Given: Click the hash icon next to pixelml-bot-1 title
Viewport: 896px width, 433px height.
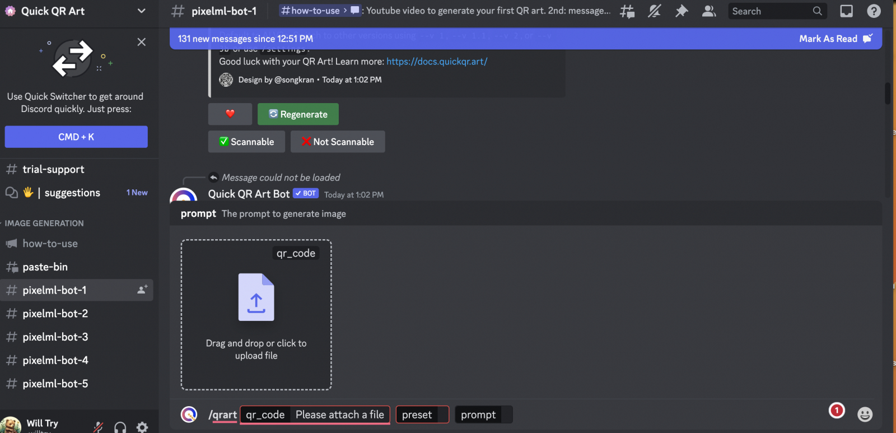Looking at the screenshot, I should 178,11.
